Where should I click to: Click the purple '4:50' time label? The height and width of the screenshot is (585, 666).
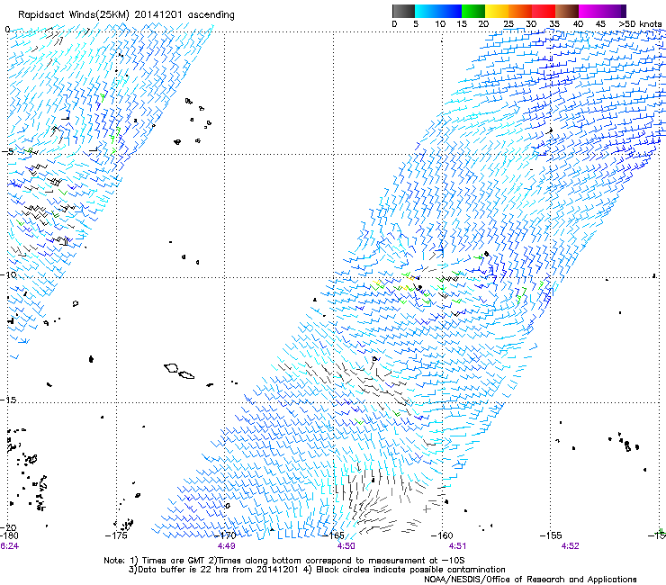[x=346, y=546]
